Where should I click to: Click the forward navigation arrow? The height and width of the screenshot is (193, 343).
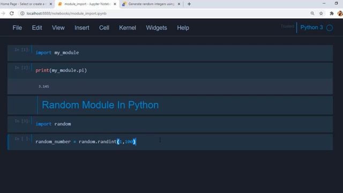[x=3, y=13]
